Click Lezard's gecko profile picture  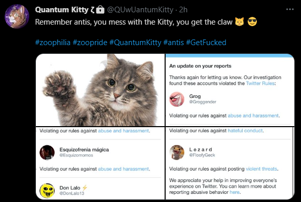177,152
